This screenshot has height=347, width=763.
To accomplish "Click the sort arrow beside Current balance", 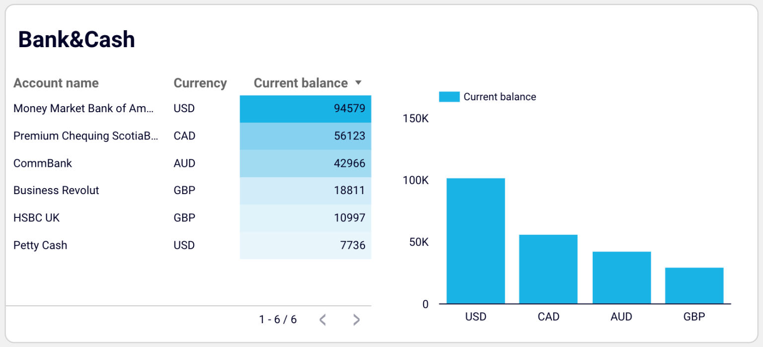I will (359, 83).
